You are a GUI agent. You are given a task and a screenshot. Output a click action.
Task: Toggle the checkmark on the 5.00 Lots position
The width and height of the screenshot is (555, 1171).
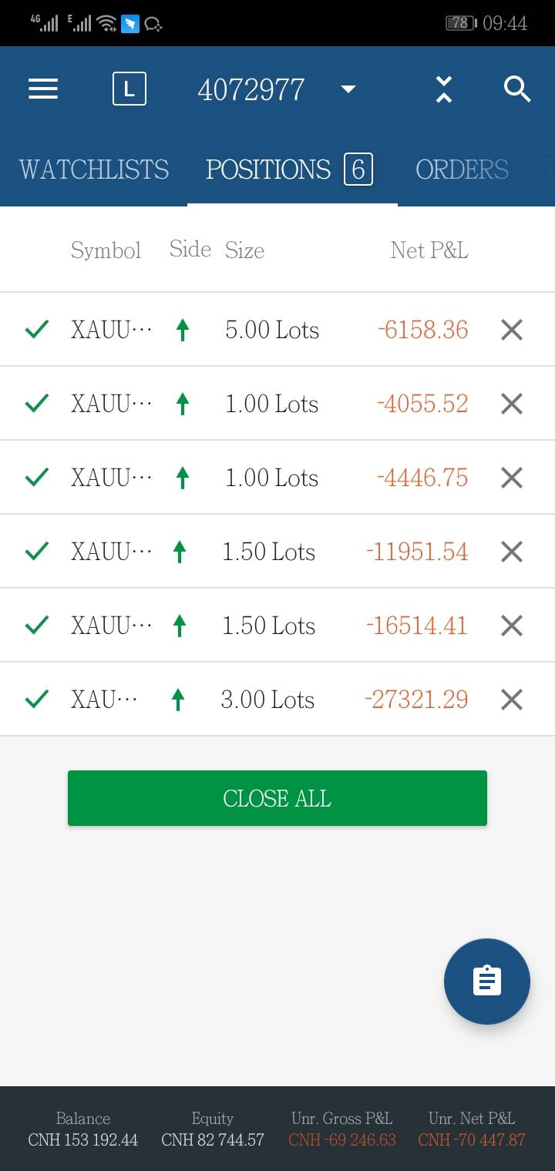(36, 330)
